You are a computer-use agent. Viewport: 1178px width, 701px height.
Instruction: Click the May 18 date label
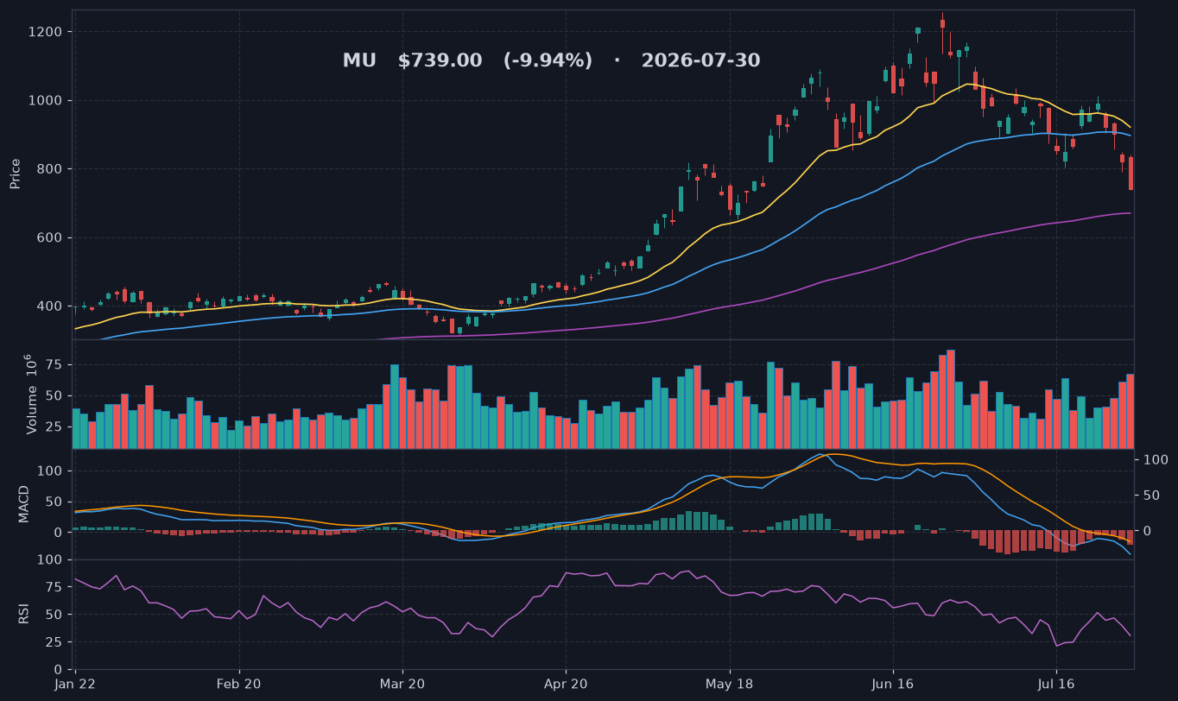(730, 683)
